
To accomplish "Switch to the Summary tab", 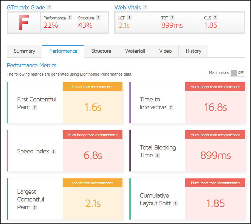I will click(x=24, y=51).
